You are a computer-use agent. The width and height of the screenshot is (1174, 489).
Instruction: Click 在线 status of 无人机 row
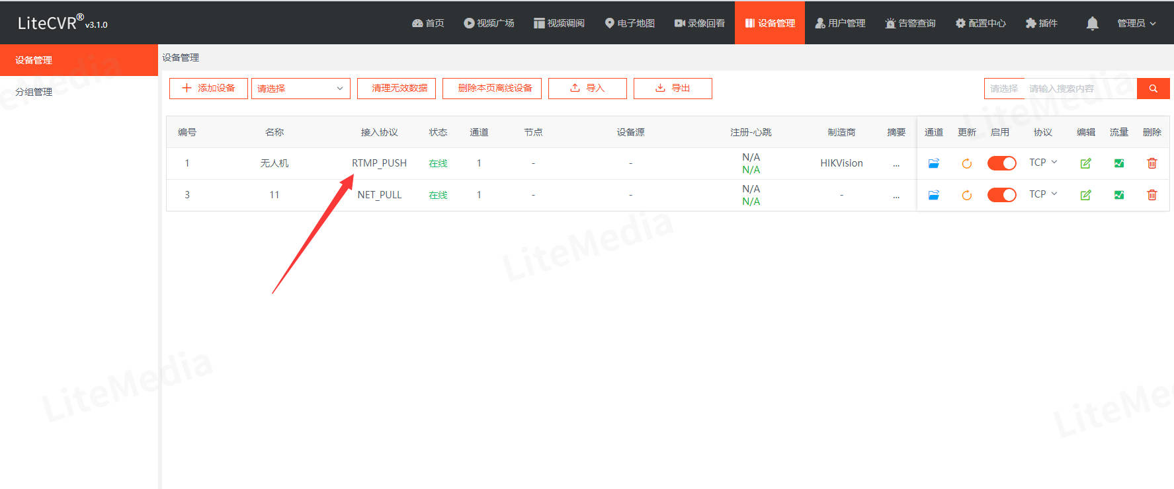(x=438, y=163)
